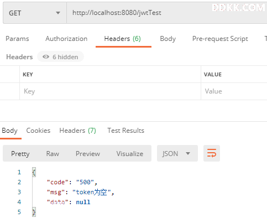Open the Authorization tab
Viewport: 267px width, 223px height.
pyautogui.click(x=66, y=39)
